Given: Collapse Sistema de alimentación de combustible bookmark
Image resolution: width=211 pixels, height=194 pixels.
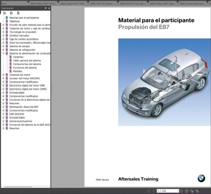Looking at the screenshot, I should (4, 54).
